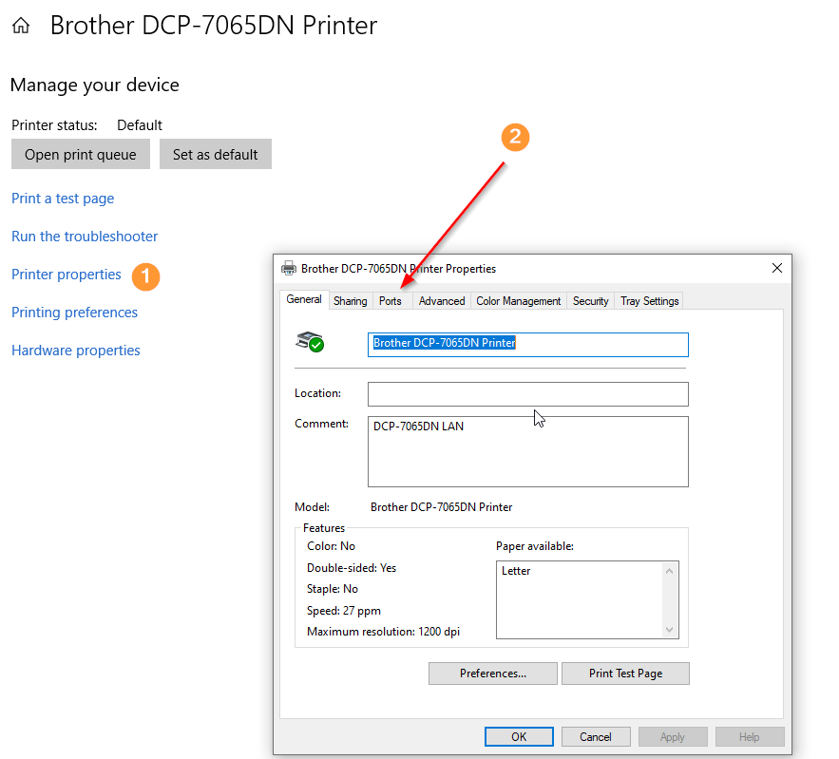This screenshot has width=839, height=759.
Task: Click the Maximum resolution: 1200 dpi text
Action: click(x=383, y=632)
